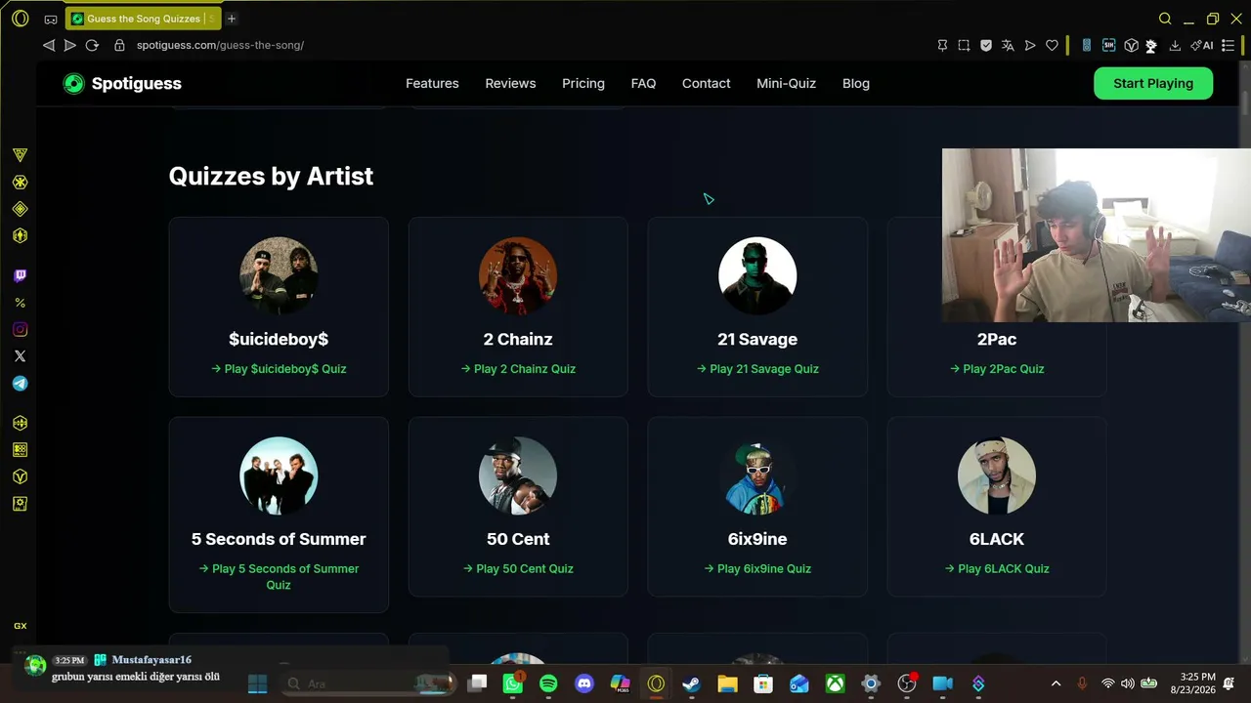Viewport: 1251px width, 703px height.
Task: Open Spotify from the Windows taskbar
Action: (548, 683)
